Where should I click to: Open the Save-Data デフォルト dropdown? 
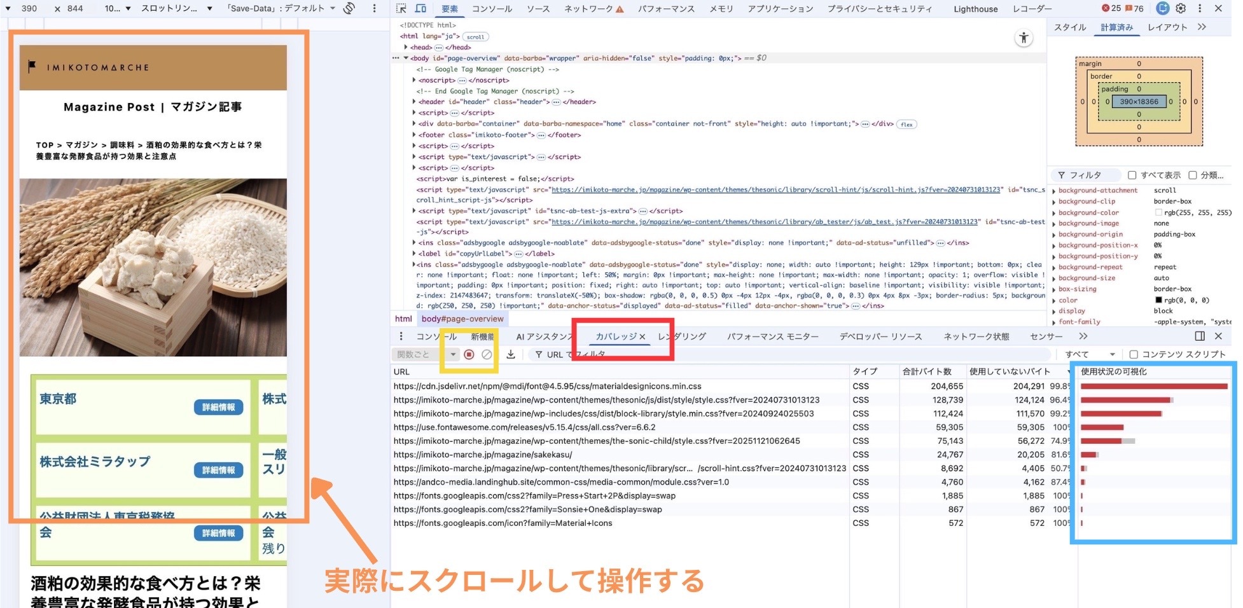point(281,8)
